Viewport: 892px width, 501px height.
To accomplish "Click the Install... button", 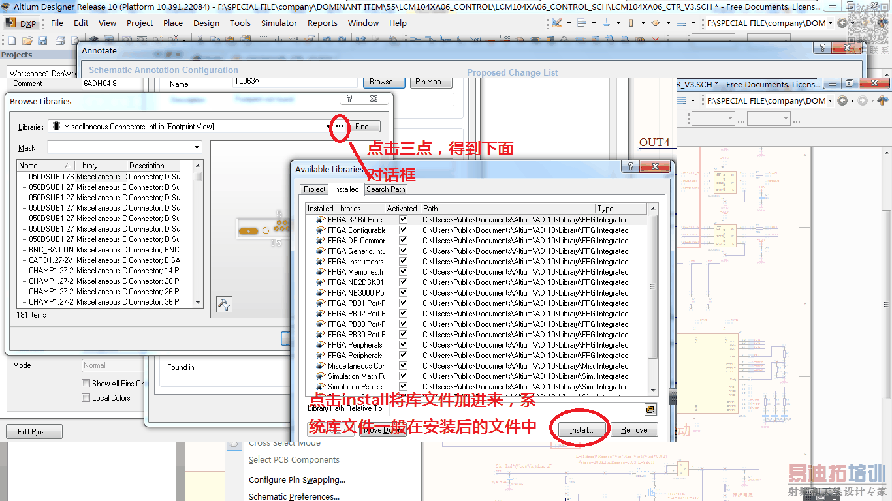I will [x=581, y=430].
